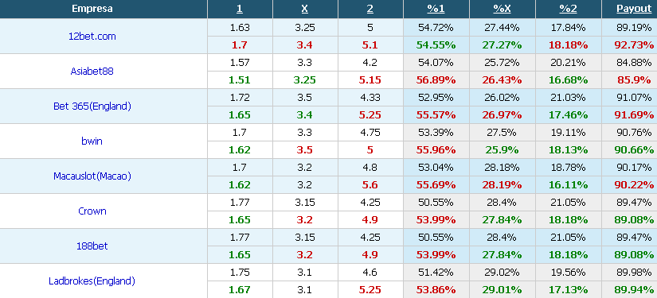657x298 pixels.
Task: Select bwin current draw odds 3.5
Action: click(305, 150)
